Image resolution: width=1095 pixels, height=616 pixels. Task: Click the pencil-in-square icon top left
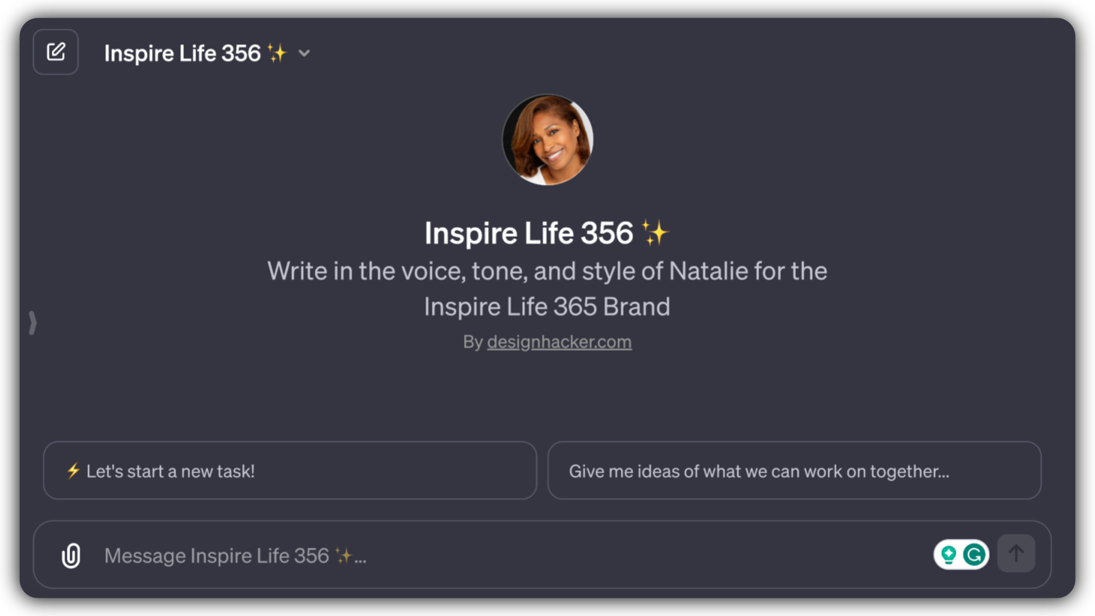point(55,51)
